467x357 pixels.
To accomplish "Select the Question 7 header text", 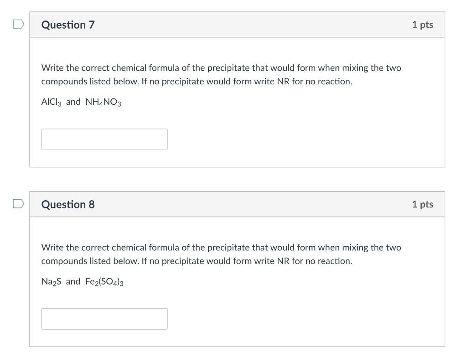I will click(x=68, y=25).
